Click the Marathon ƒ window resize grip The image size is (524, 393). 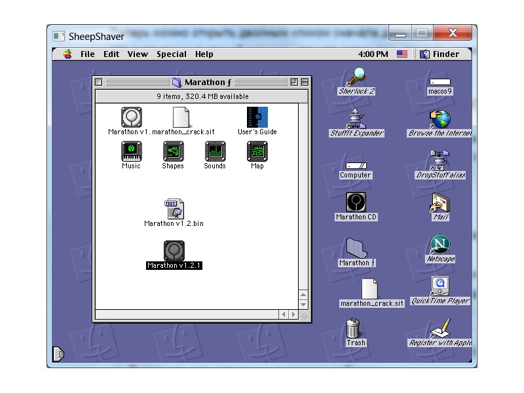pyautogui.click(x=304, y=315)
